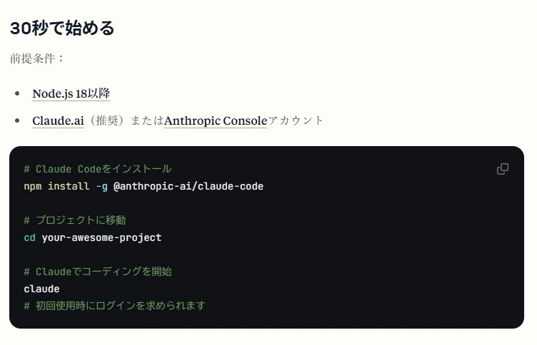Click the word install in npm command

point(69,186)
